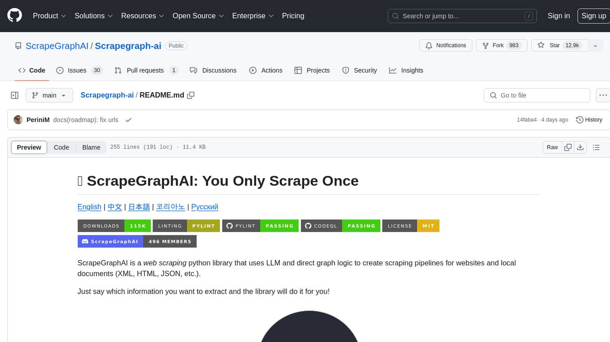Star the repository
The width and height of the screenshot is (610, 342).
559,46
